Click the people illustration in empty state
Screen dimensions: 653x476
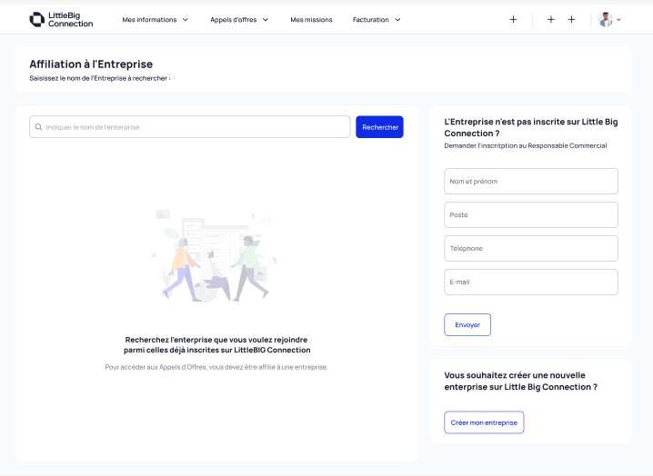tap(215, 255)
